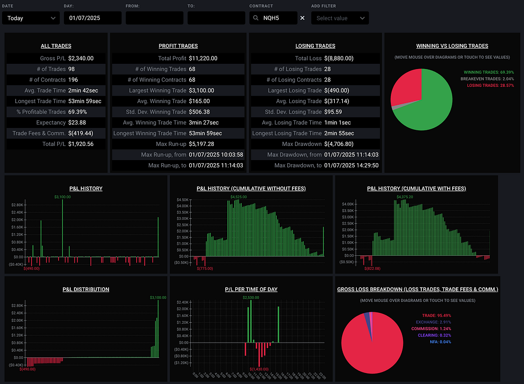Click the Total P/L value $1,920.56
Screen dimensions: 524x384
81,144
